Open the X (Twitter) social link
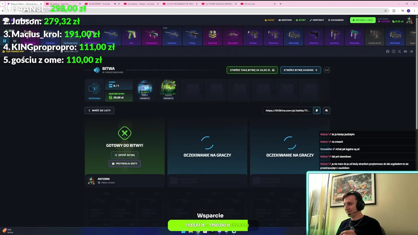The width and height of the screenshot is (418, 235). [x=399, y=52]
